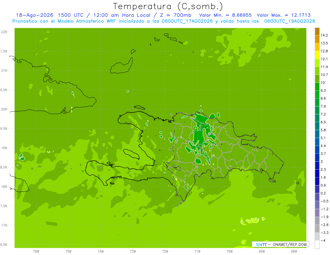The height and width of the screenshot is (255, 330).
Task: Click the 17N latitude label
Action: (4, 225)
